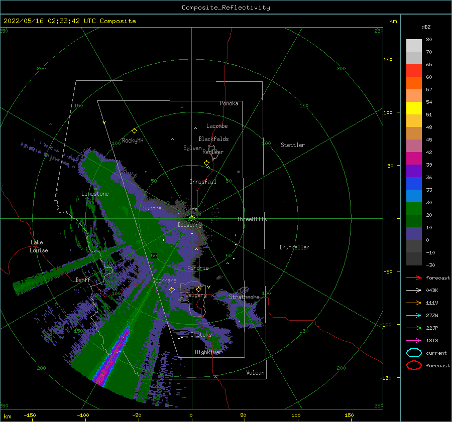The width and height of the screenshot is (452, 422).
Task: Click the 'Lacombe' label
Action: coord(217,126)
